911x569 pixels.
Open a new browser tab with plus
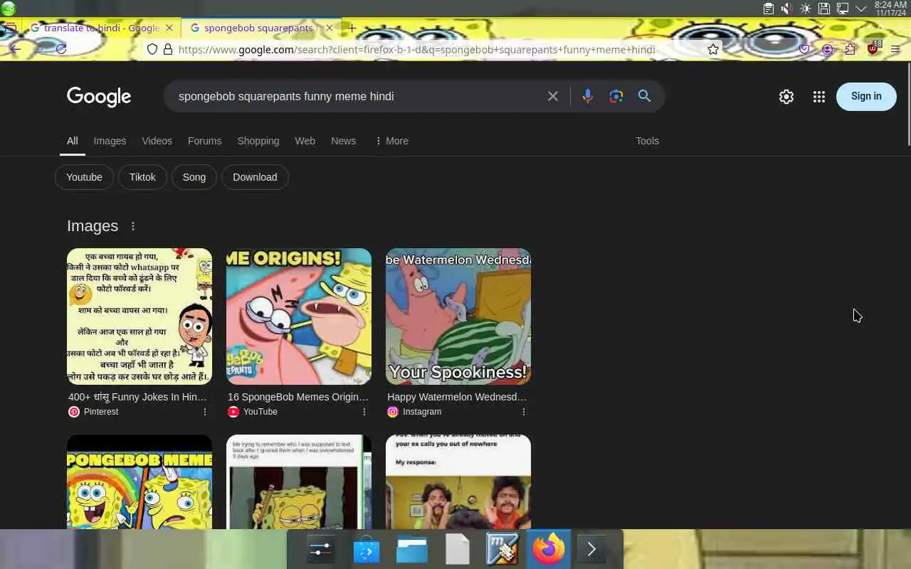coord(352,28)
